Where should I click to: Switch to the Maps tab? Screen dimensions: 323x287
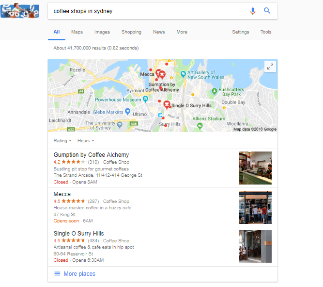click(x=77, y=32)
